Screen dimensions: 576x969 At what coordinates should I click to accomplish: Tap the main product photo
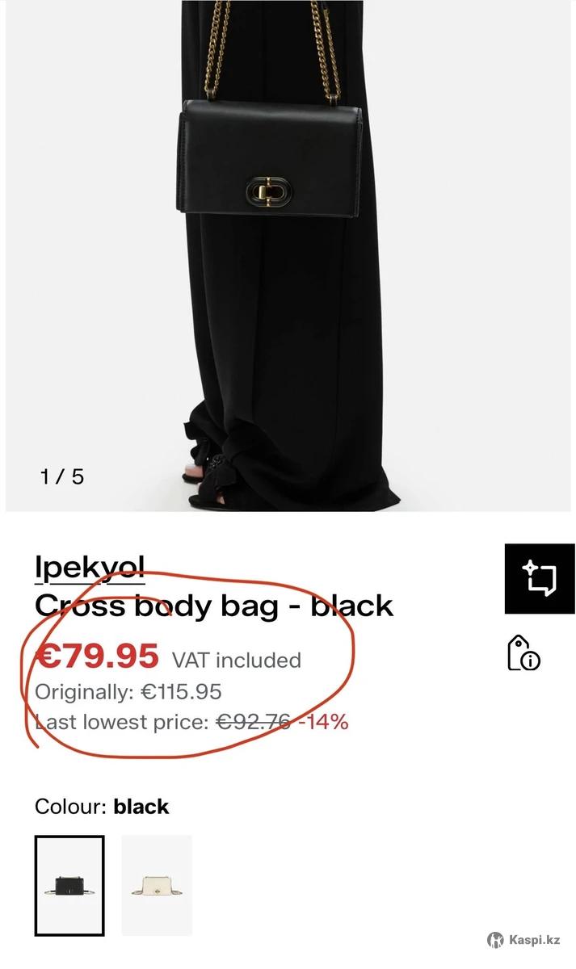pyautogui.click(x=288, y=255)
